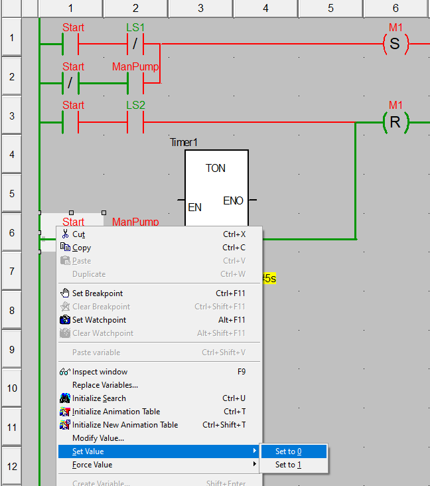Set Watchpoint via context menu
Viewport: 430px width, 486px height.
(x=99, y=320)
